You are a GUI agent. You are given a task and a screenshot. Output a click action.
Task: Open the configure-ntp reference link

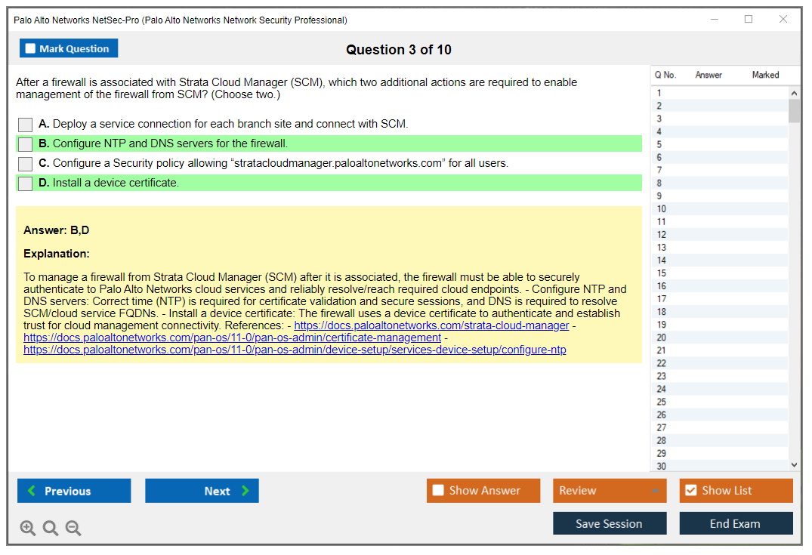(x=295, y=350)
